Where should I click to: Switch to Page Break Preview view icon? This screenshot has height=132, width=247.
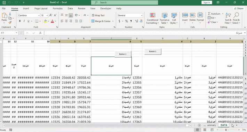[x=212, y=130]
